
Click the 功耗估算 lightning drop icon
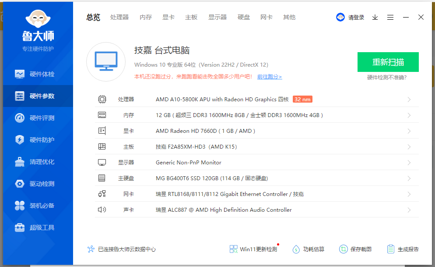point(296,249)
